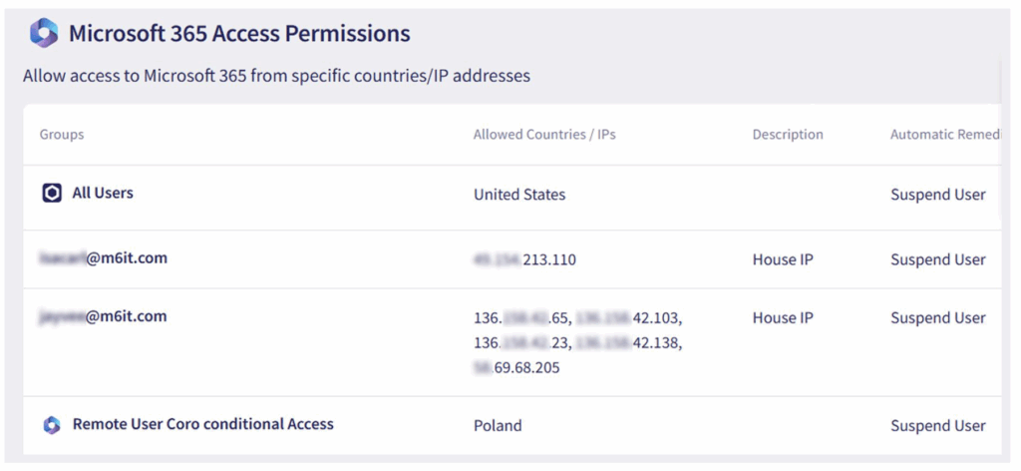Click the first @m6it.com user entry
The image size is (1021, 471).
click(x=104, y=258)
